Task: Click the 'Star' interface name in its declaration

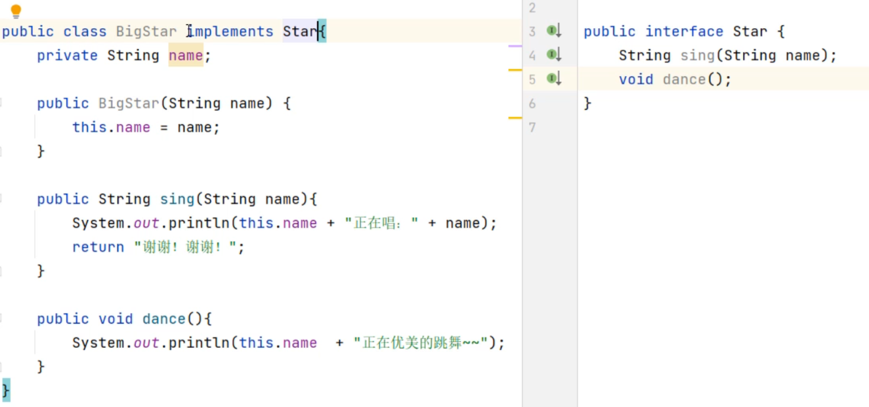Action: (x=750, y=32)
